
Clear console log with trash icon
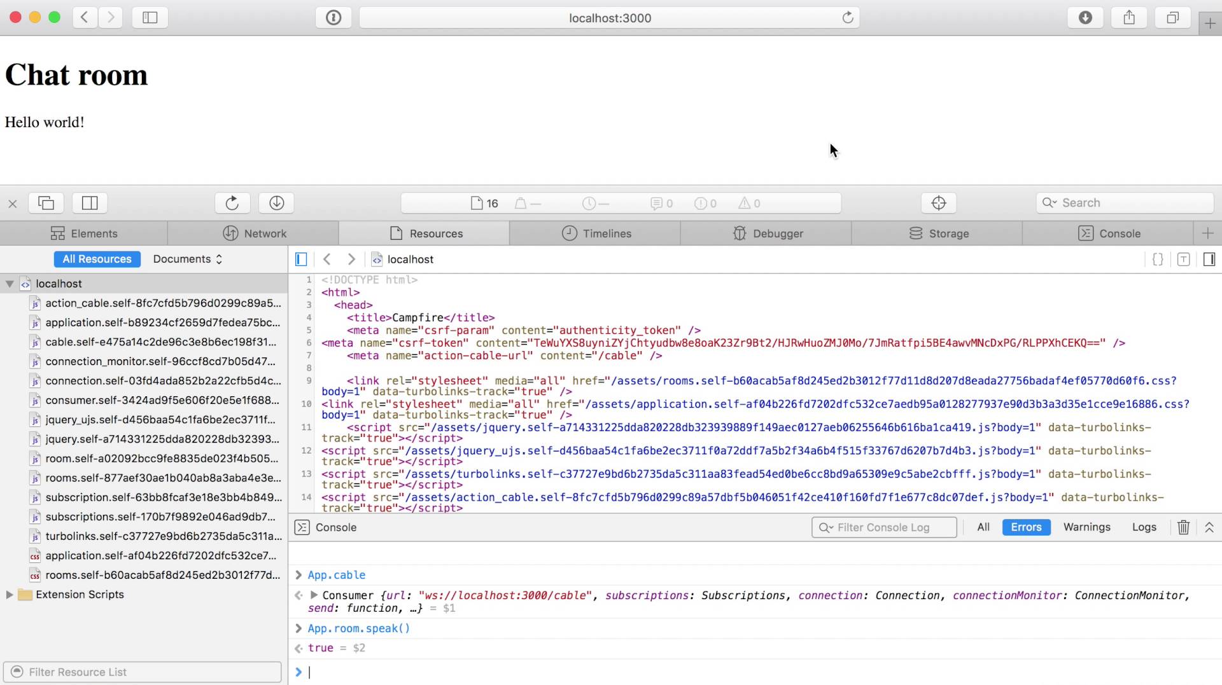click(x=1183, y=527)
